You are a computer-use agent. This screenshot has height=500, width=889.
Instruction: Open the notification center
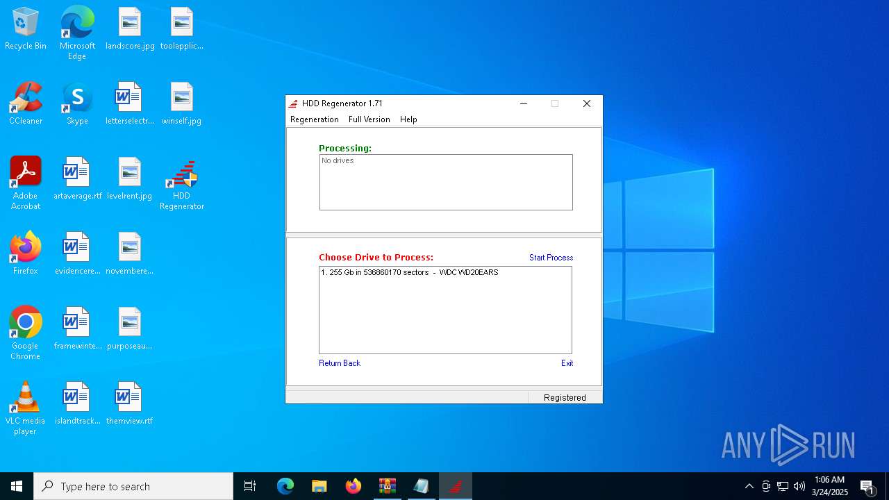867,486
